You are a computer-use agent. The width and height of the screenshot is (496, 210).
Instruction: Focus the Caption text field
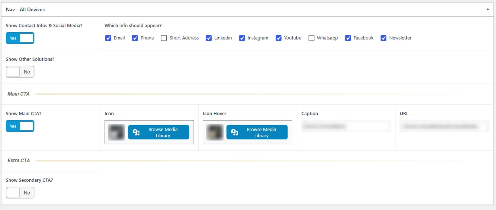pyautogui.click(x=346, y=126)
